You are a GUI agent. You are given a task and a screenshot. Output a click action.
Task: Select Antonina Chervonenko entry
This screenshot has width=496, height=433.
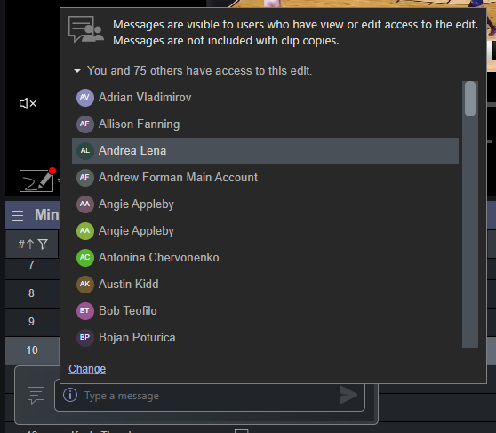coord(265,257)
